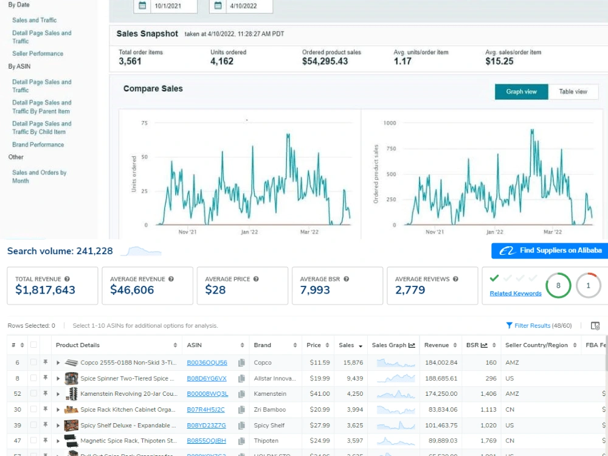Open the Related Keywords link
The width and height of the screenshot is (608, 456).
pos(516,294)
